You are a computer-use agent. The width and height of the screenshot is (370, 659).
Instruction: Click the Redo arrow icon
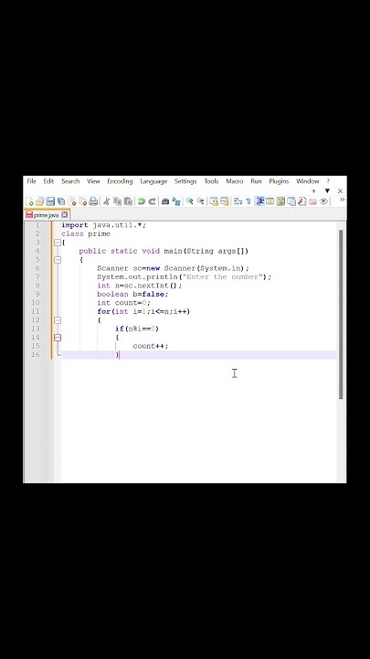(152, 201)
